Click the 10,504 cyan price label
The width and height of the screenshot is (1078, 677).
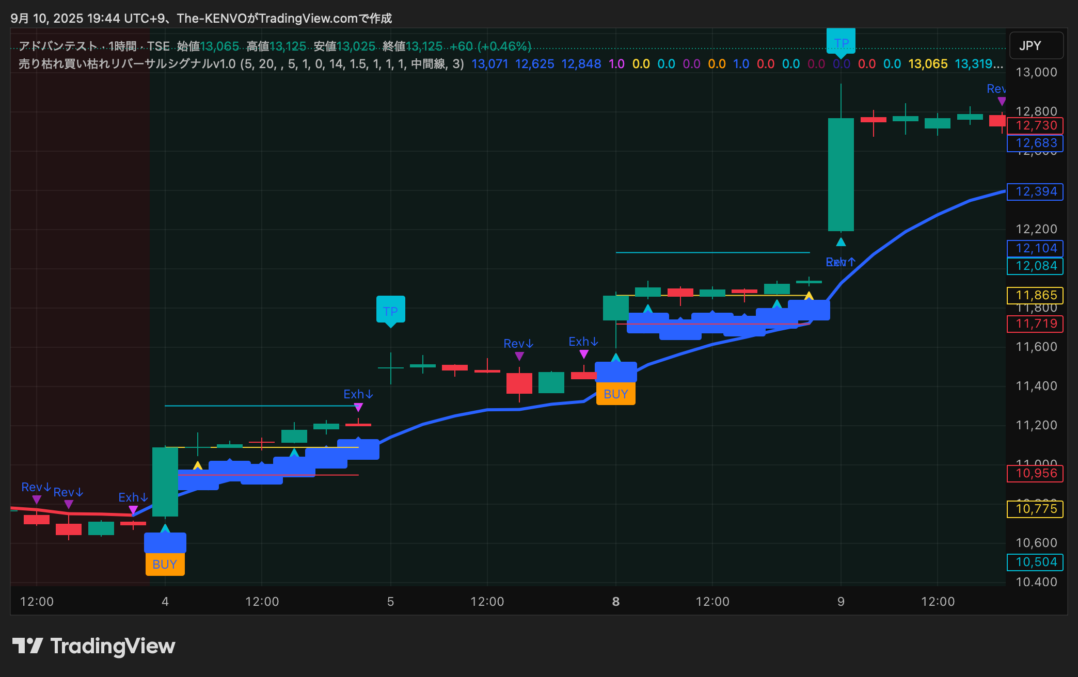tap(1035, 562)
